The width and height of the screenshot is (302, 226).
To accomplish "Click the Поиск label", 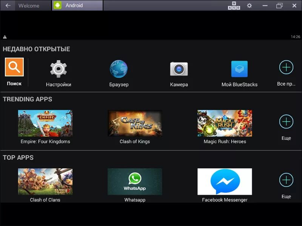I will click(14, 83).
